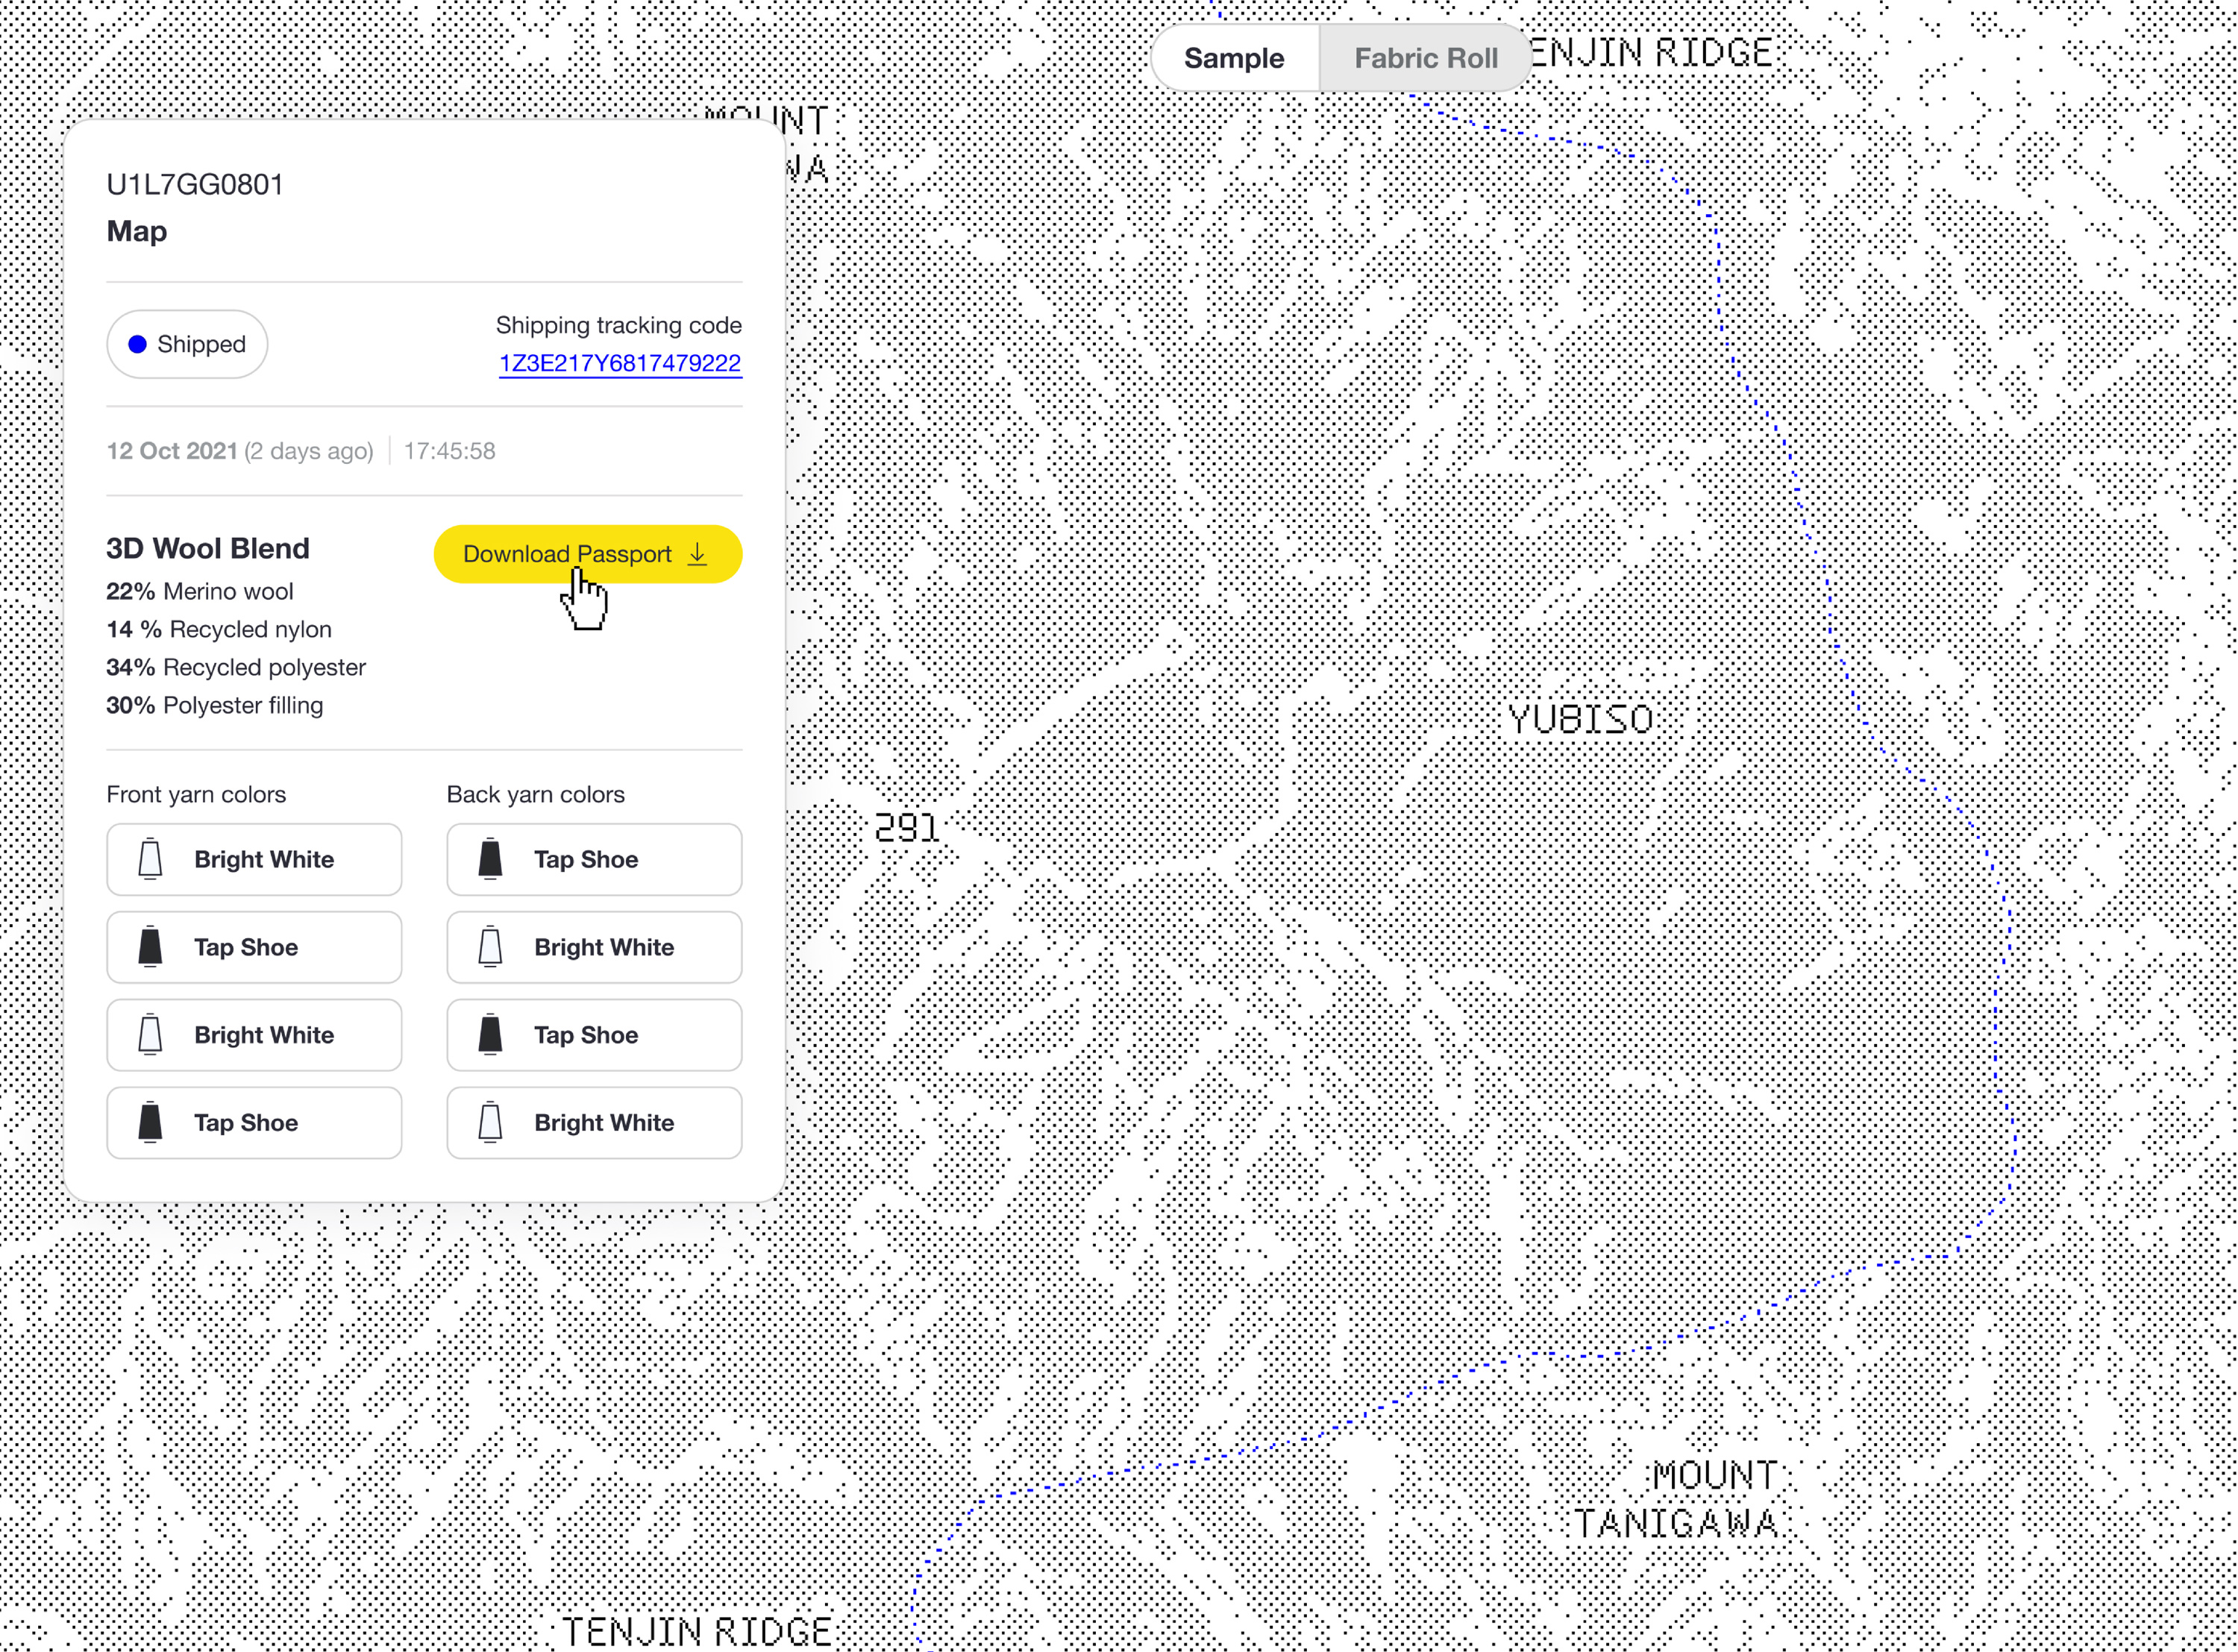Click the white yarn cone in second back row
Screen dimensions: 2238x1652
(490, 946)
